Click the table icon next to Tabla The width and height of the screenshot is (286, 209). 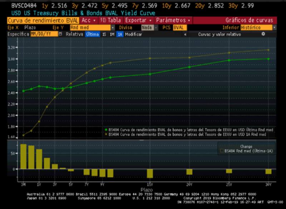tap(103, 20)
